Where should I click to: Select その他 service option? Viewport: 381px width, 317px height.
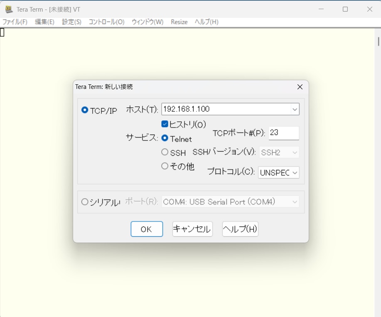coord(165,166)
